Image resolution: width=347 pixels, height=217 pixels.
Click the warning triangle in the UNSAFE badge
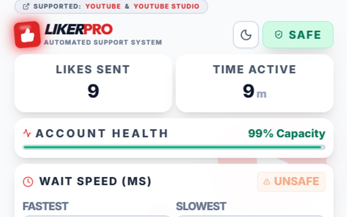tap(267, 181)
